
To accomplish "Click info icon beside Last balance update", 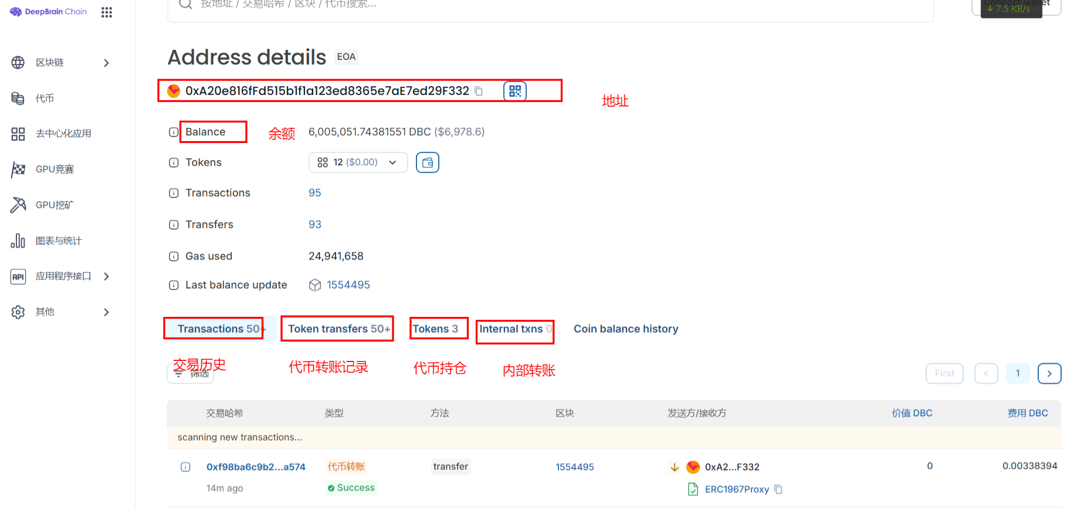I will pos(174,285).
